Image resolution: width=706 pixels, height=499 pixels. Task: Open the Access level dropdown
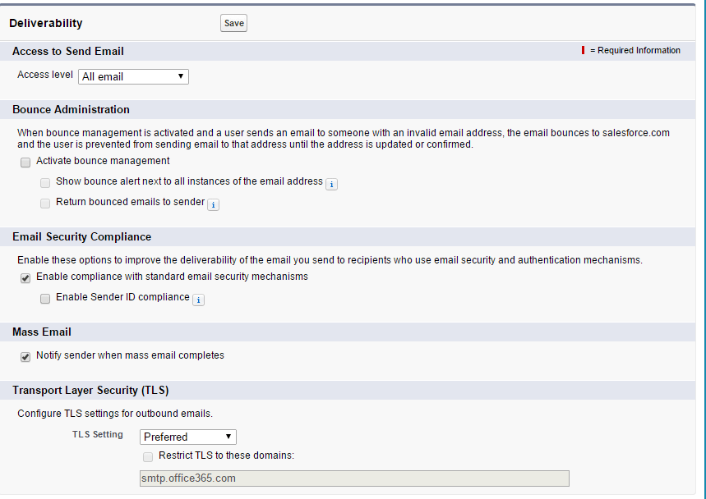[x=133, y=76]
